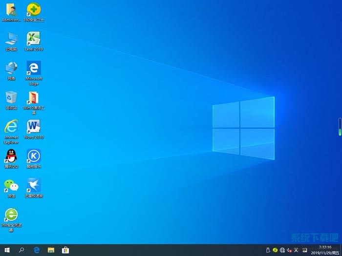Open File Explorer from the taskbar
The image size is (342, 256).
click(x=51, y=250)
